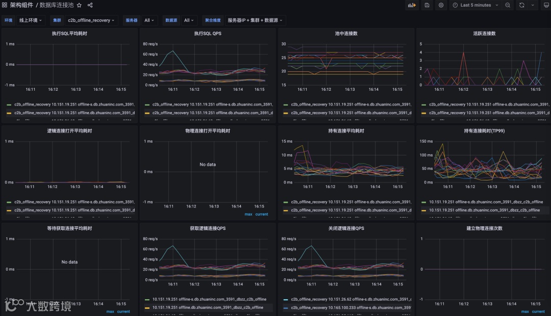This screenshot has height=316, width=551.
Task: Toggle 10.165.100.233 series in 关闭逻辑连接QPS legend
Action: coord(351,307)
